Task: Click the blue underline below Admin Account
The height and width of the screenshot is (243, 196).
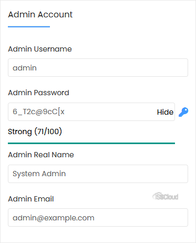Action: tap(29, 27)
